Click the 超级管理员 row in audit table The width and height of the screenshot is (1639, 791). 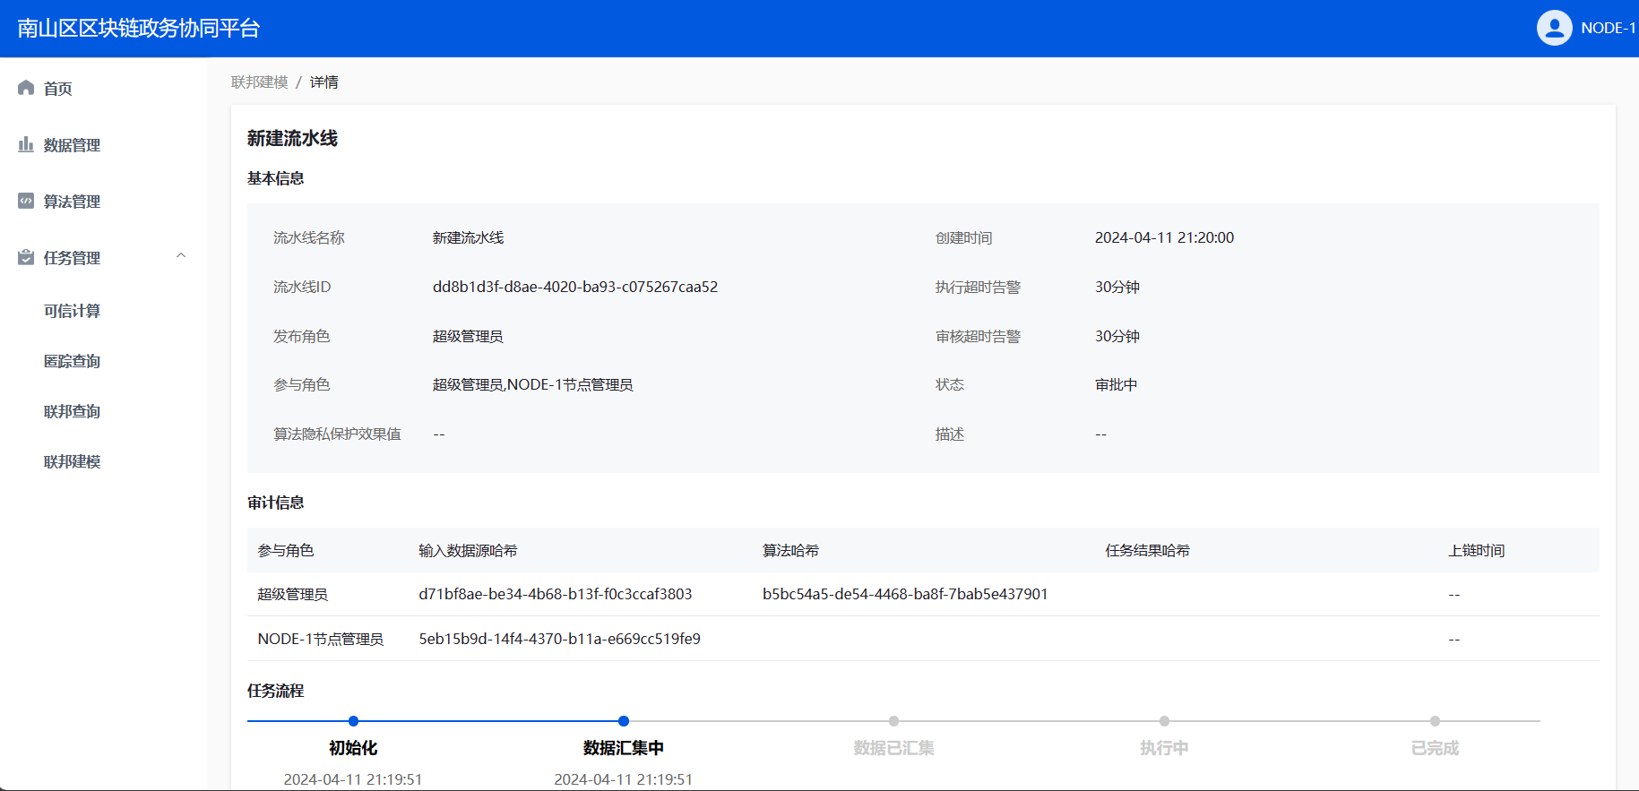(x=923, y=594)
